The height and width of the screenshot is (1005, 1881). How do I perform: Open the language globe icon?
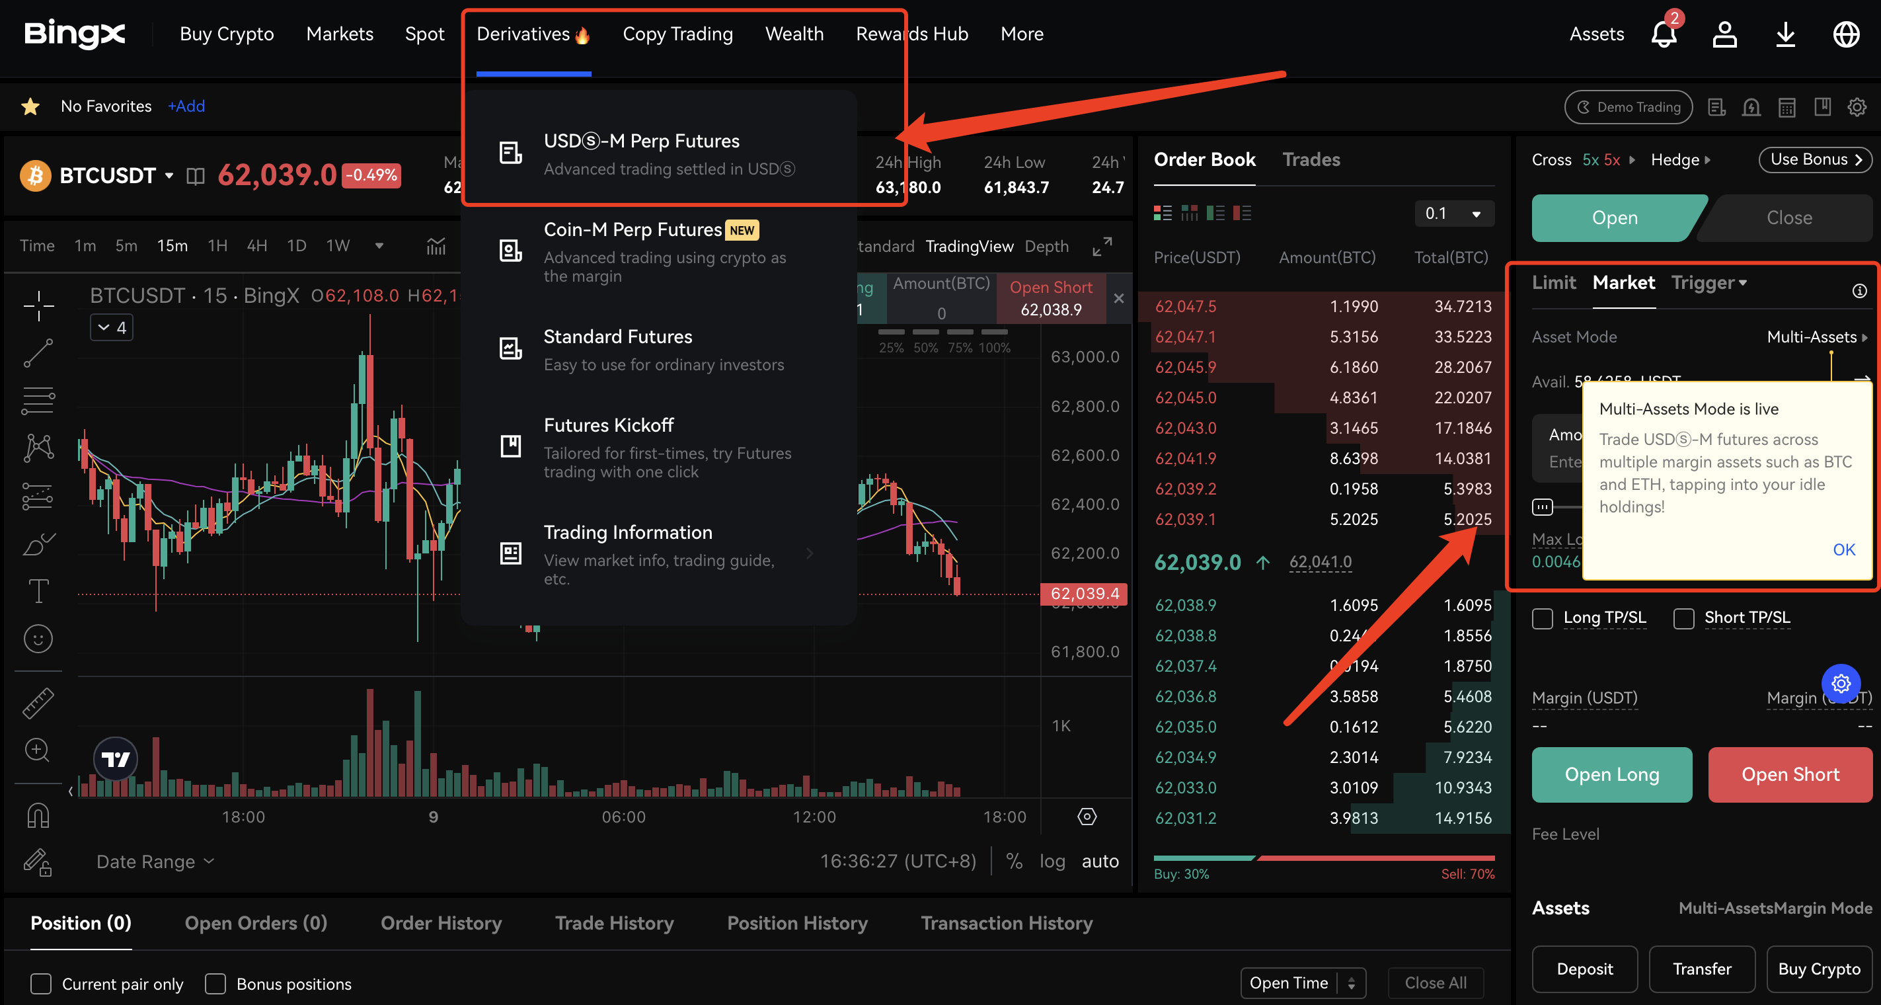pyautogui.click(x=1845, y=34)
